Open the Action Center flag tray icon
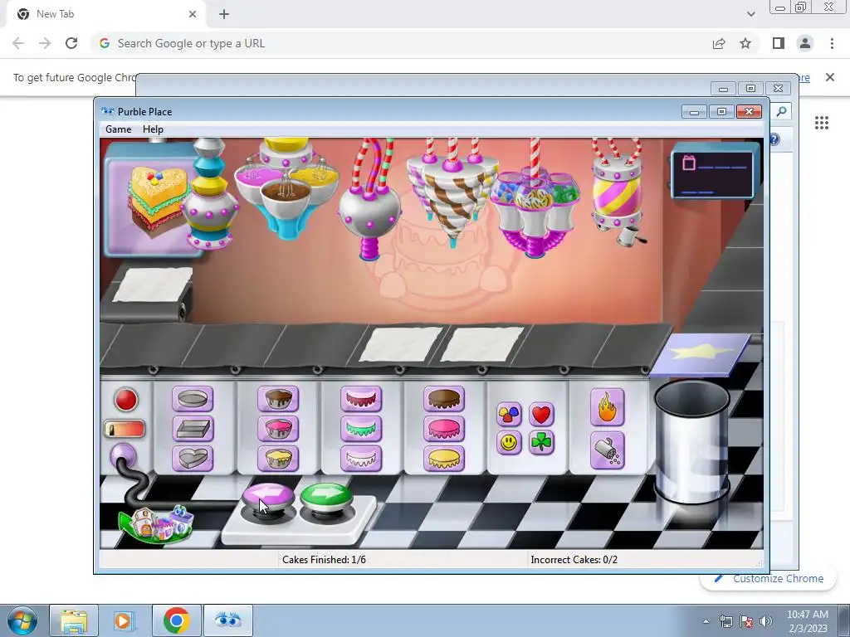The image size is (850, 637). click(746, 621)
